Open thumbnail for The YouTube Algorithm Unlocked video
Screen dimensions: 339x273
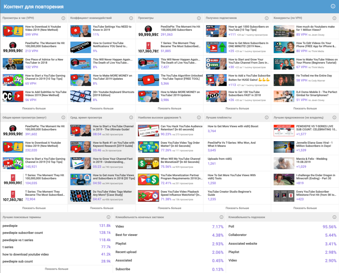click(x=149, y=80)
